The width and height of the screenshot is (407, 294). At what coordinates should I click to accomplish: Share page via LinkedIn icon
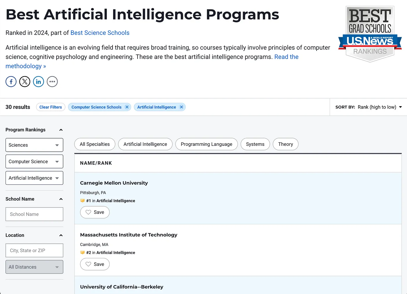(38, 82)
